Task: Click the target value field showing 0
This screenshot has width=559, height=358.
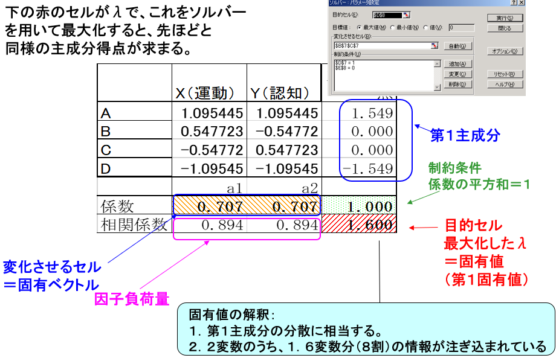Action: (x=462, y=27)
